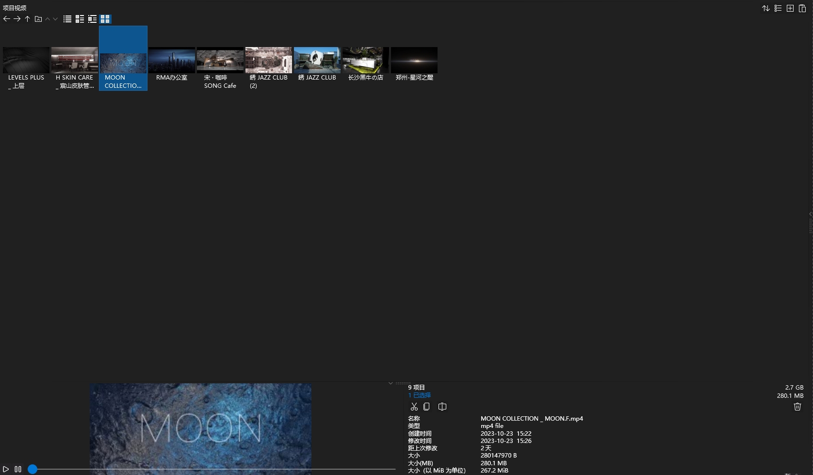Screen dimensions: 813x475
Task: Select the RMA办公室 video thumbnail
Action: point(172,60)
